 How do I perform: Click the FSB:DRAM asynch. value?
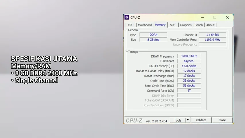(x=189, y=61)
